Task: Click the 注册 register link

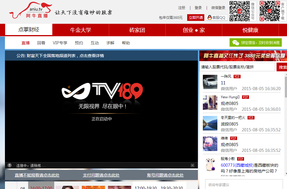Action: point(182,8)
